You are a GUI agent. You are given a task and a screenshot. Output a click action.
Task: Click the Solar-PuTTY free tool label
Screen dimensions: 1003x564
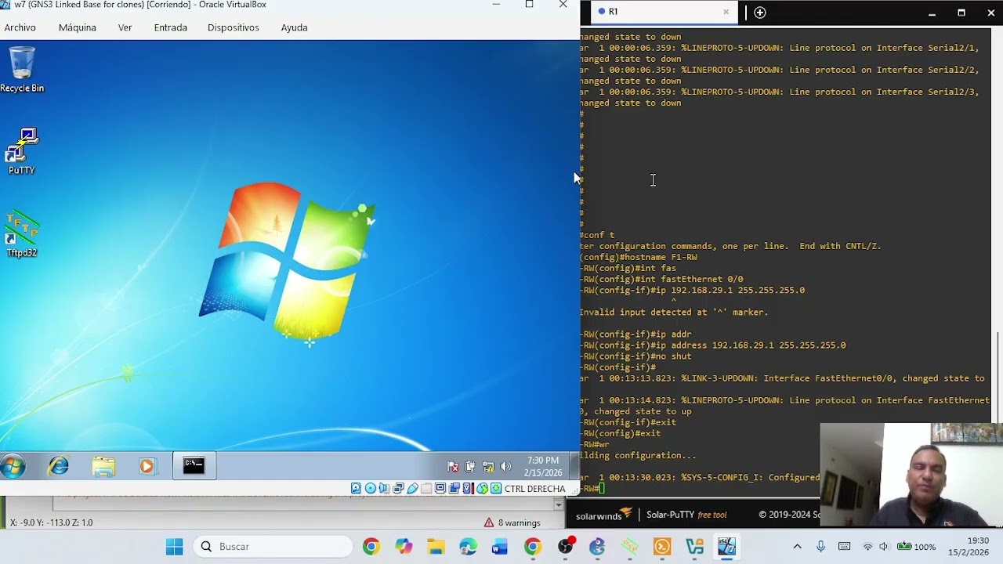click(x=686, y=515)
